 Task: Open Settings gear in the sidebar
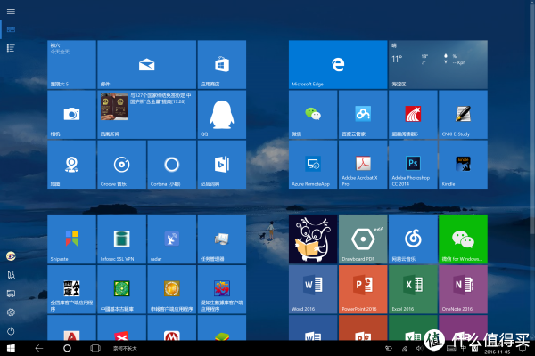point(11,312)
